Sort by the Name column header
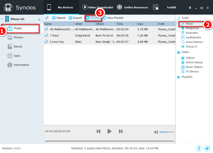Image resolution: width=213 pixels, height=153 pixels. (59, 24)
